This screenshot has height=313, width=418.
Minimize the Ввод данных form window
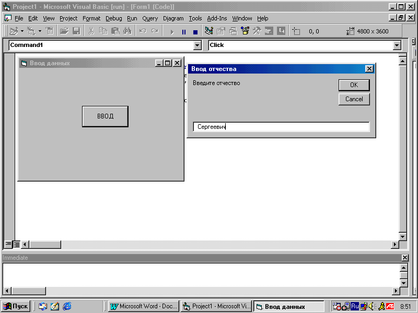click(x=159, y=63)
